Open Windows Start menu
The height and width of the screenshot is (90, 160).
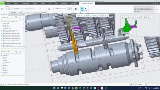pos(54,88)
